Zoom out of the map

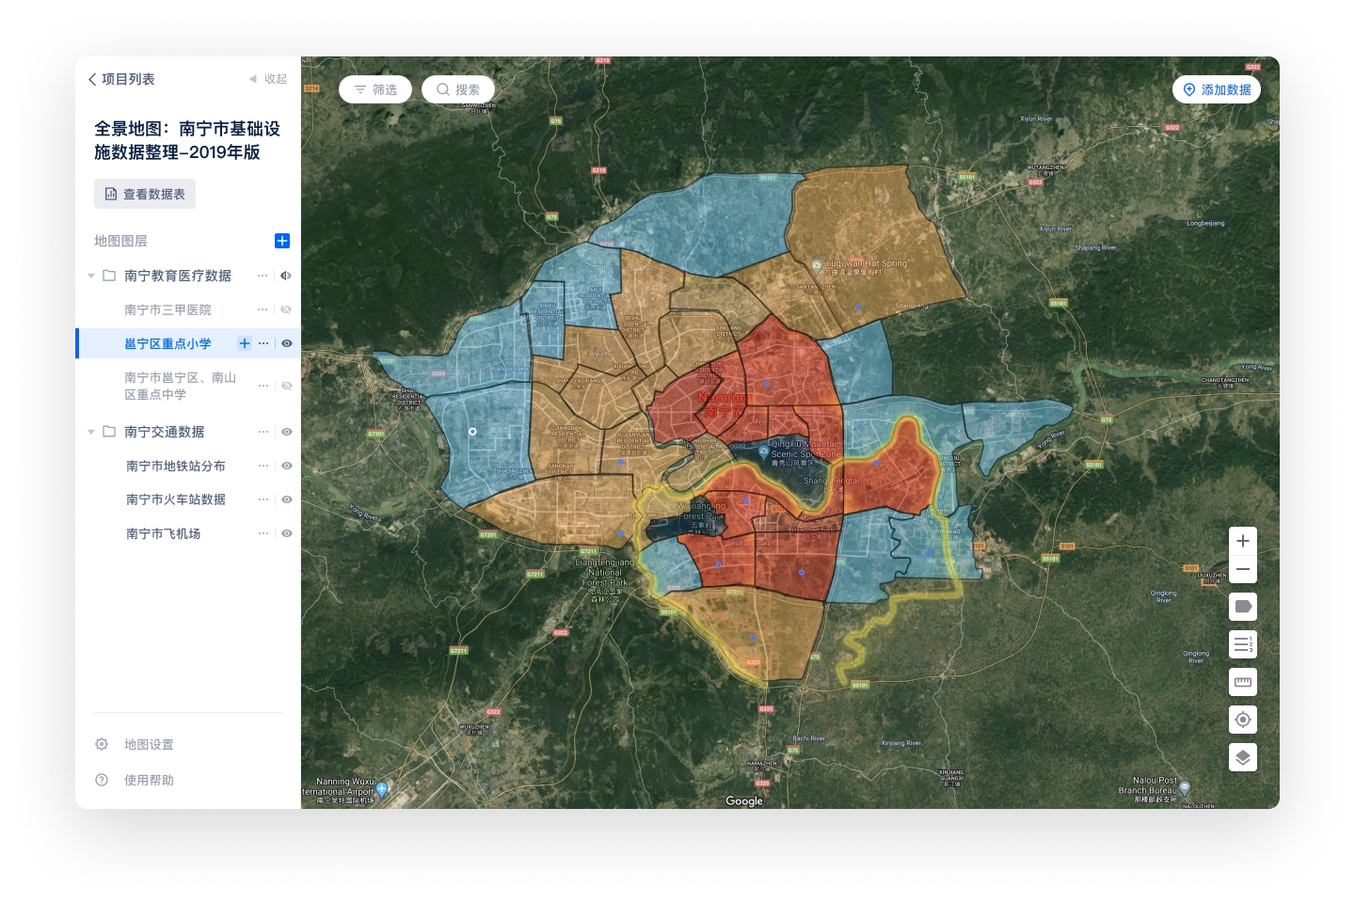click(x=1243, y=570)
